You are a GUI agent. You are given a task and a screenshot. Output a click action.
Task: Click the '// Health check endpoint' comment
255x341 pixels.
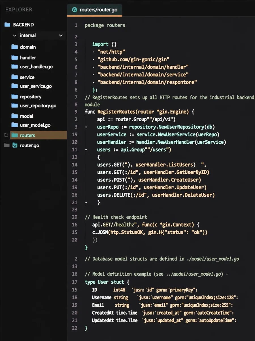[116, 217]
